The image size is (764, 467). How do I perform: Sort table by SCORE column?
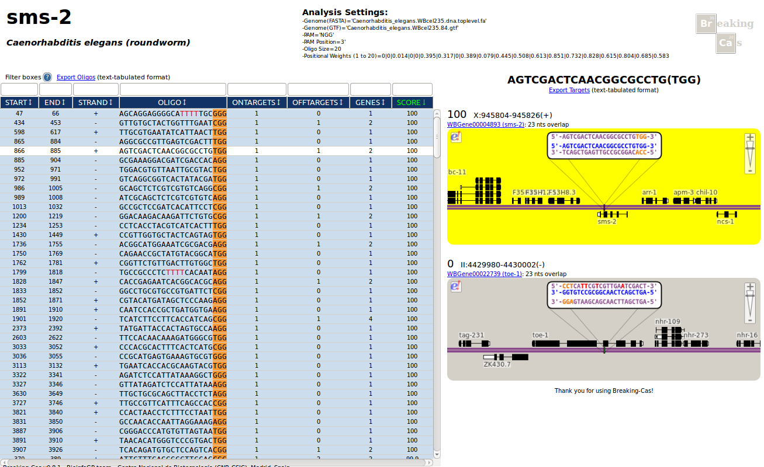coord(412,103)
